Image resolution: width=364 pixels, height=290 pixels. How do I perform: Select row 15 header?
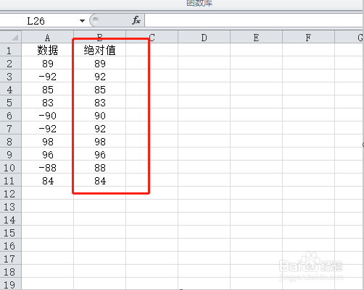(11, 232)
